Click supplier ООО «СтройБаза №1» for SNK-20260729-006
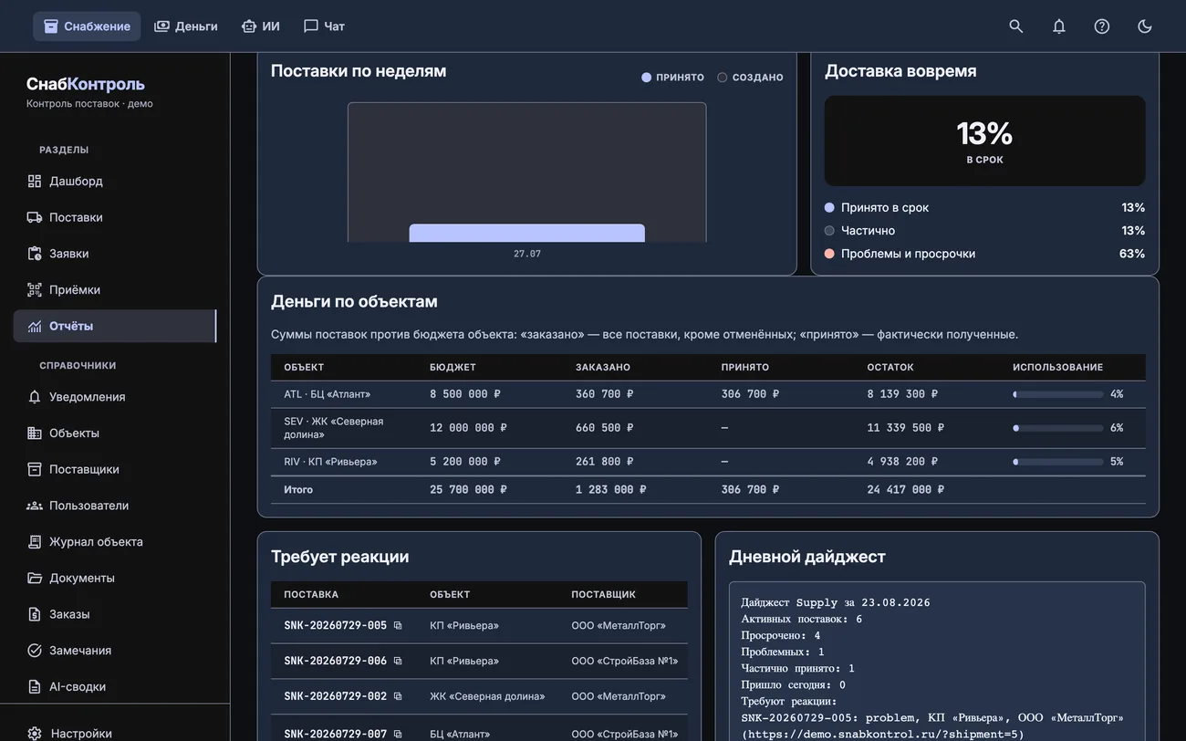This screenshot has height=741, width=1186. 625,661
